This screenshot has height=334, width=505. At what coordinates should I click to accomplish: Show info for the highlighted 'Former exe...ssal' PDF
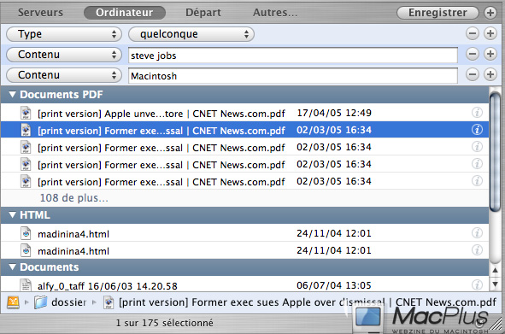477,130
